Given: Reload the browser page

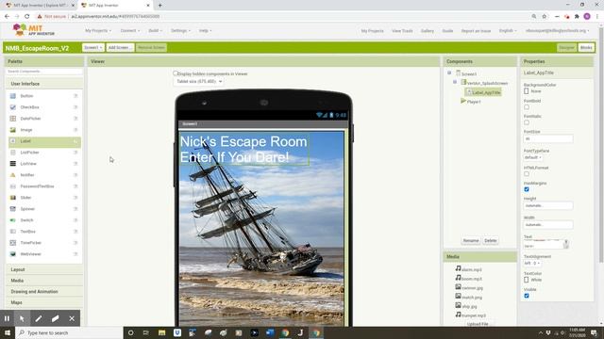Looking at the screenshot, I should 27,17.
